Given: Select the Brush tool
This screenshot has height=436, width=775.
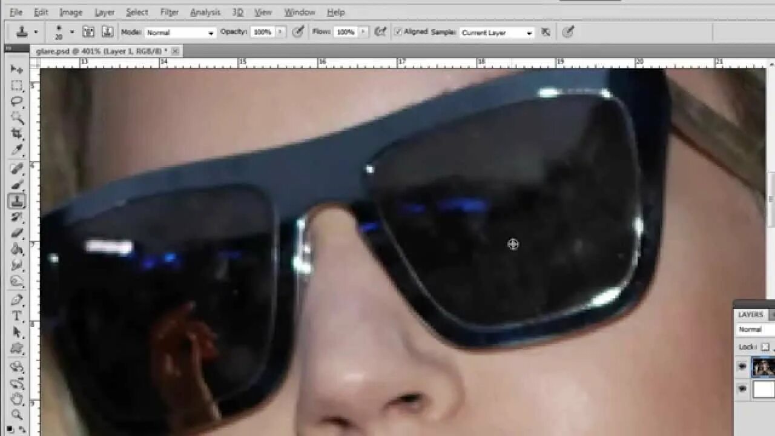Looking at the screenshot, I should tap(17, 185).
